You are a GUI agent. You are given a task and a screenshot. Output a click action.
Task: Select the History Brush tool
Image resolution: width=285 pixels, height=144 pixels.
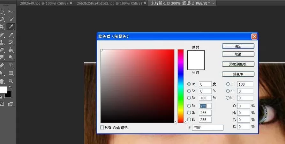pos(11,42)
